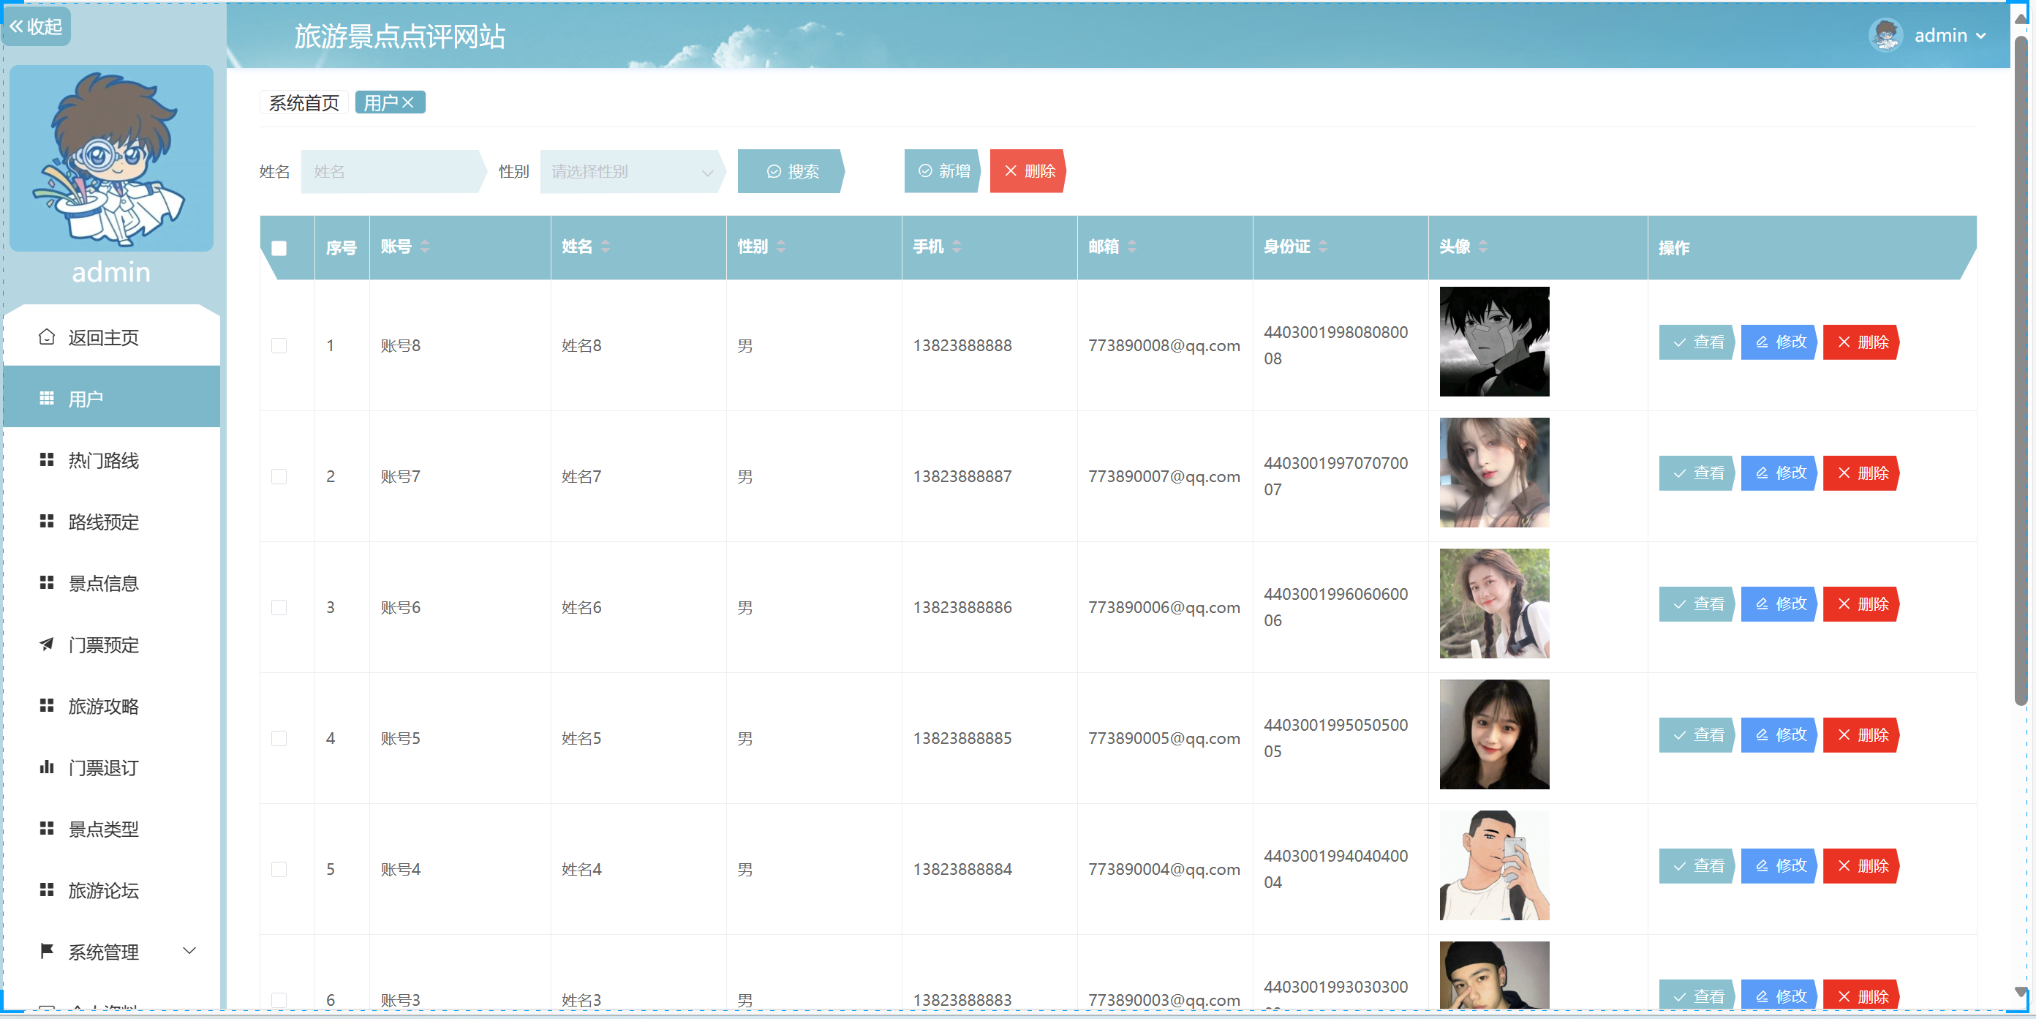
Task: Check the checkbox for row 账号6
Action: point(279,607)
